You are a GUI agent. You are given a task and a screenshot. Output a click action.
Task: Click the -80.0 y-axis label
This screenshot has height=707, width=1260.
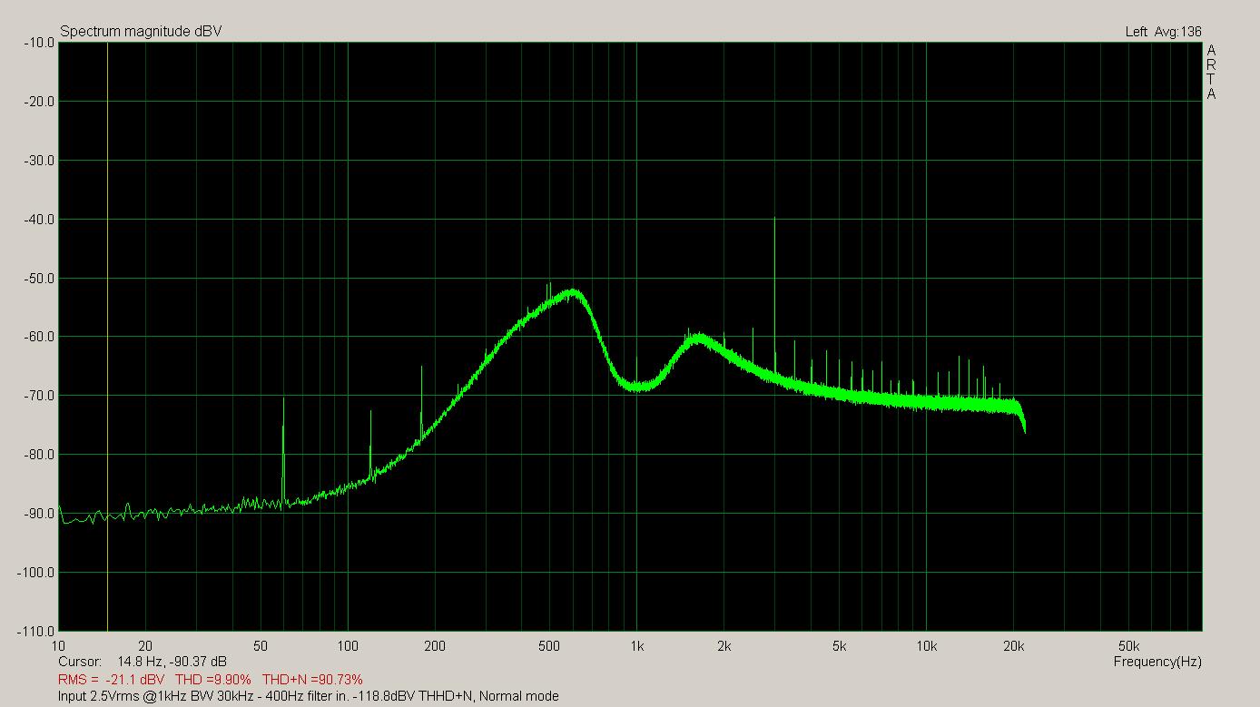37,455
